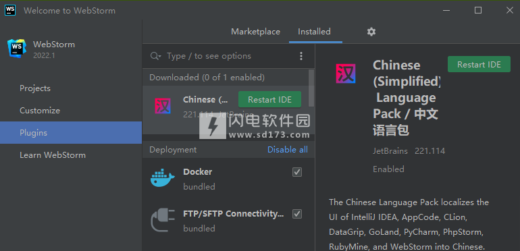520x251 pixels.
Task: Uncheck the Docker plugin checkbox
Action: (x=297, y=172)
